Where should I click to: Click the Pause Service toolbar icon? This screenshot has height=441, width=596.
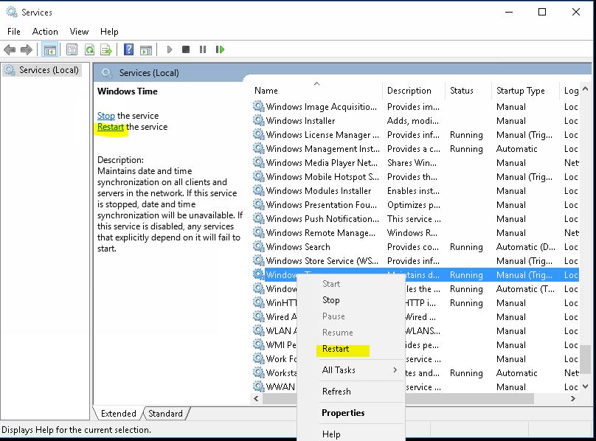coord(203,49)
